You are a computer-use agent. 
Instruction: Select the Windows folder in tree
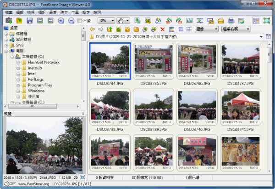[36, 91]
